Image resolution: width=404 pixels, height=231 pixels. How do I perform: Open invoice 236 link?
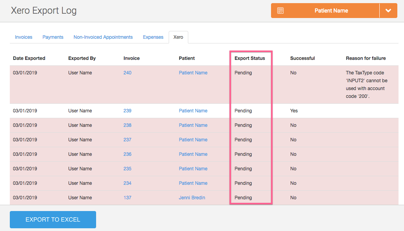127,154
